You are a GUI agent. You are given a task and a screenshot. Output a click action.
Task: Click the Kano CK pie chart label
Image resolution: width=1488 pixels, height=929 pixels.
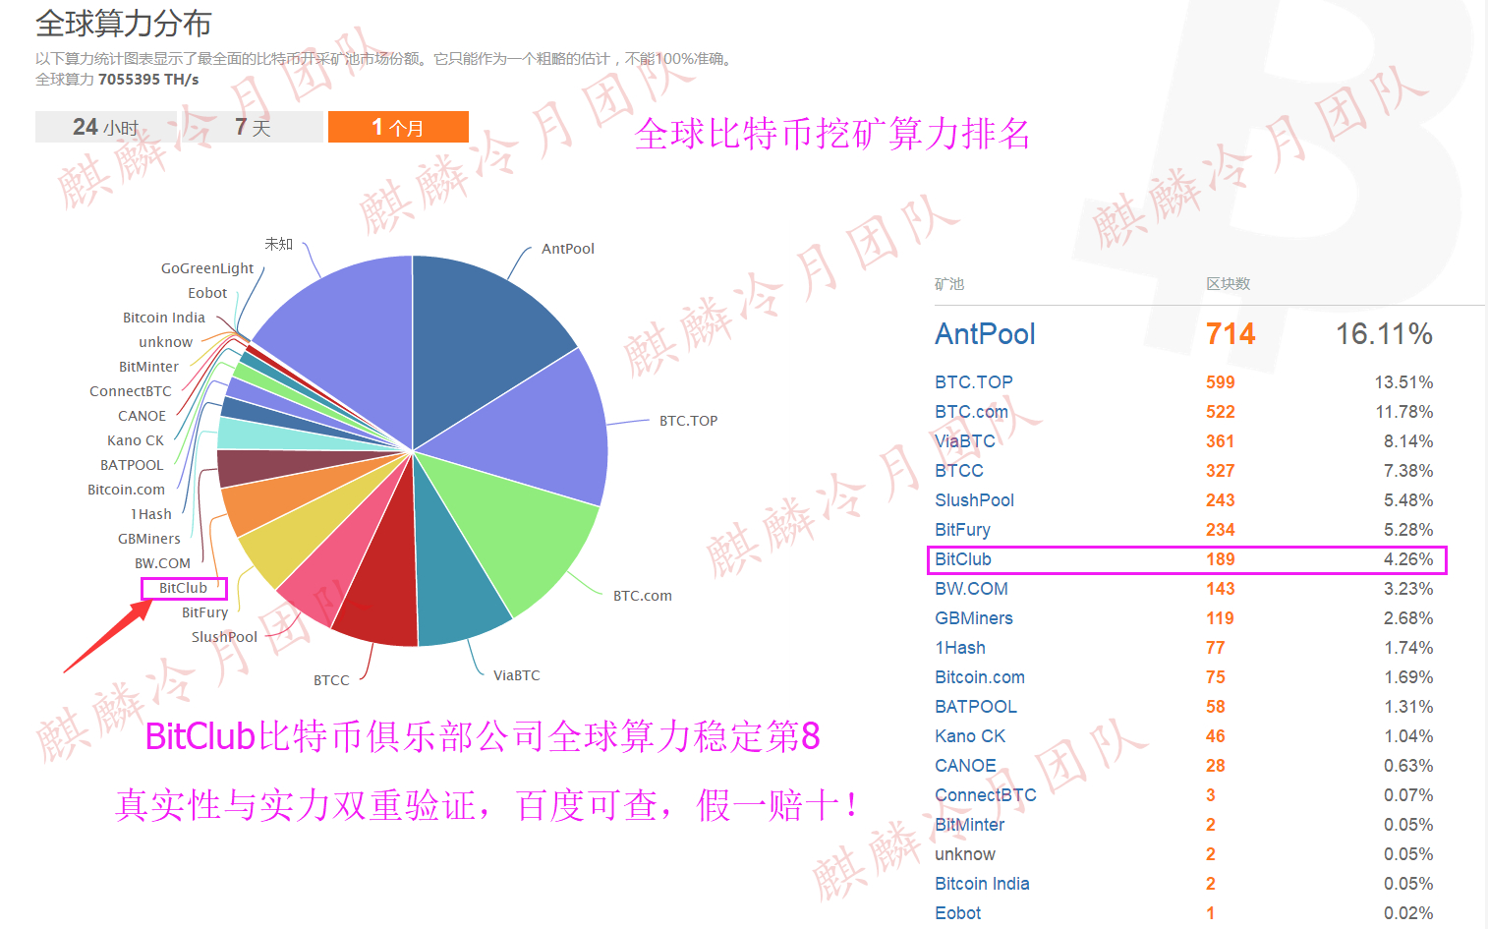[136, 440]
